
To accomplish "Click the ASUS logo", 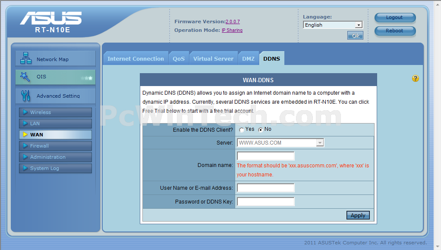I will pyautogui.click(x=51, y=18).
